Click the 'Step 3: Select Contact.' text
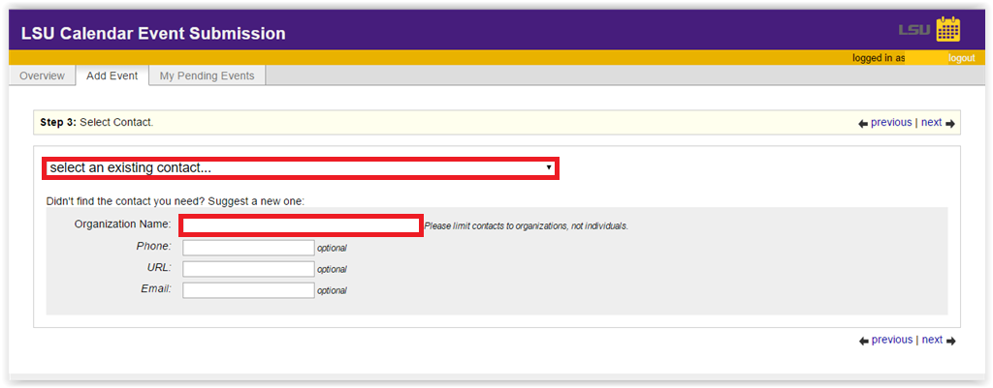This screenshot has height=388, width=993. [96, 123]
